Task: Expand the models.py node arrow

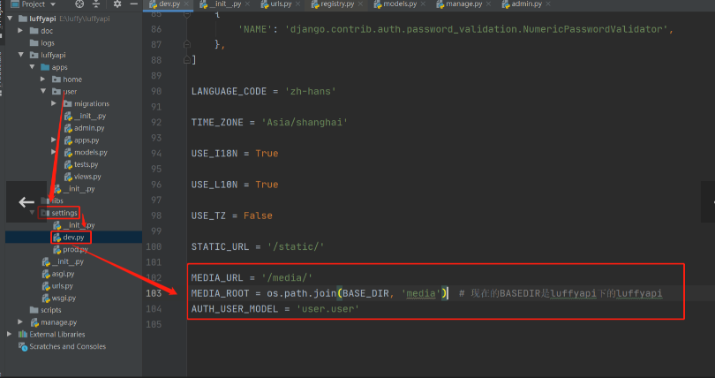Action: 54,152
